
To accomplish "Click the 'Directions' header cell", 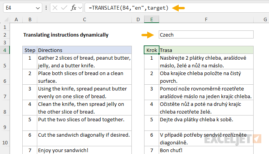I will pyautogui.click(x=85, y=50).
